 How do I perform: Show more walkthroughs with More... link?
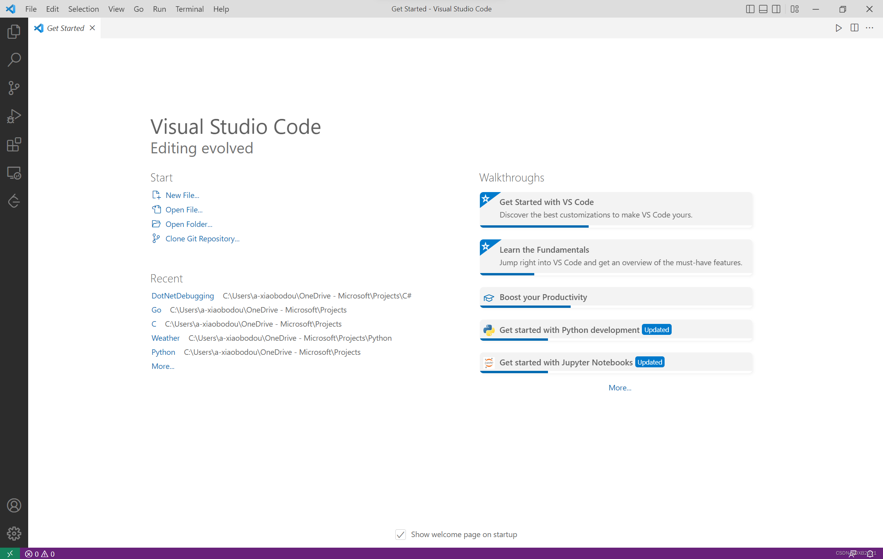(x=620, y=388)
